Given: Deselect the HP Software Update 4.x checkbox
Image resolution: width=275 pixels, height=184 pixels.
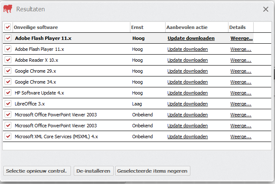Looking at the screenshot, I should click(x=8, y=92).
